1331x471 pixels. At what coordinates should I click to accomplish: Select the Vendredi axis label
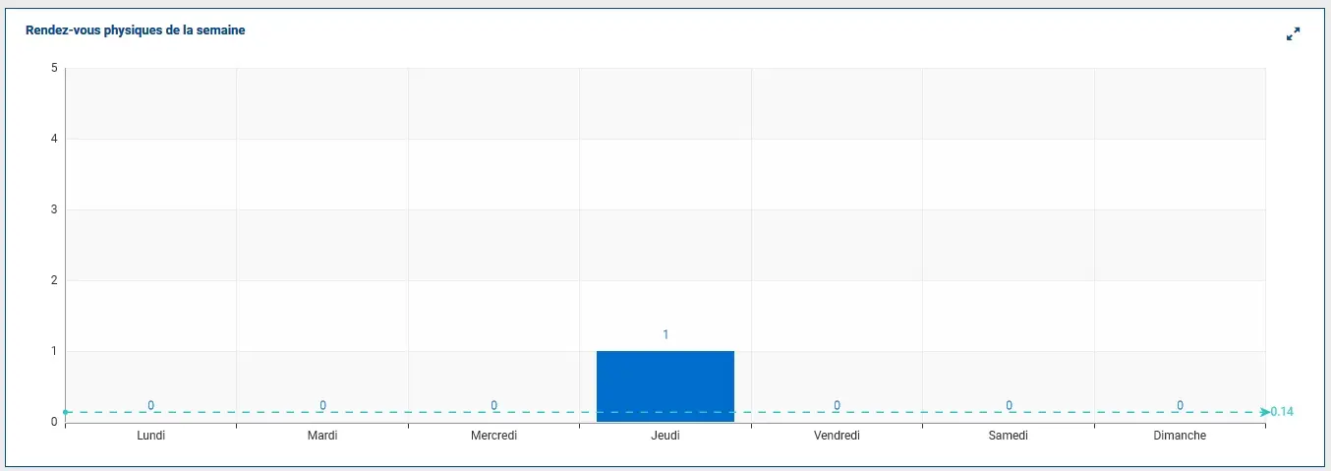tap(837, 436)
